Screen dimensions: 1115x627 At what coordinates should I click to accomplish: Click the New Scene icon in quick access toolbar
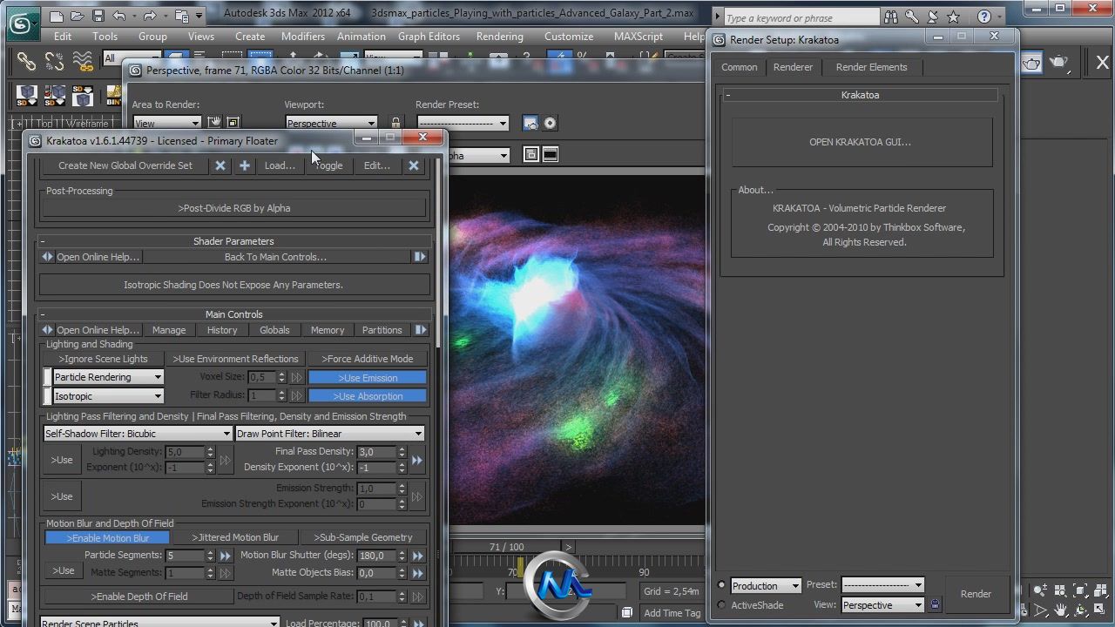coord(56,16)
